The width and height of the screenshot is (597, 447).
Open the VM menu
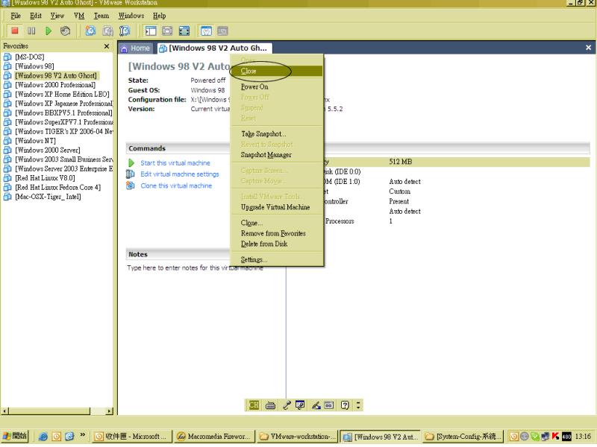tap(79, 16)
